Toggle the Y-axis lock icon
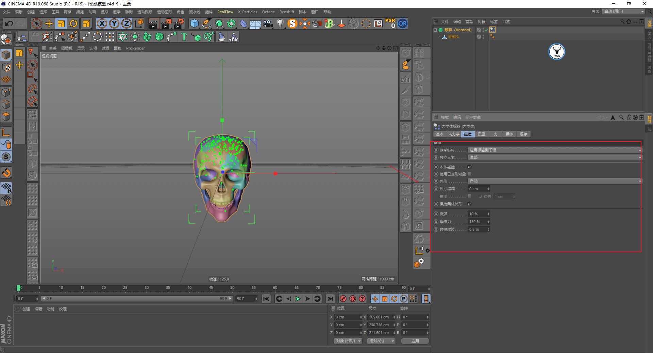The height and width of the screenshot is (353, 653). click(x=114, y=23)
